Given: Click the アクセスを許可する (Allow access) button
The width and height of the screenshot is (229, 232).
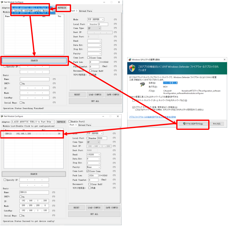Looking at the screenshot, I should click(x=192, y=124).
